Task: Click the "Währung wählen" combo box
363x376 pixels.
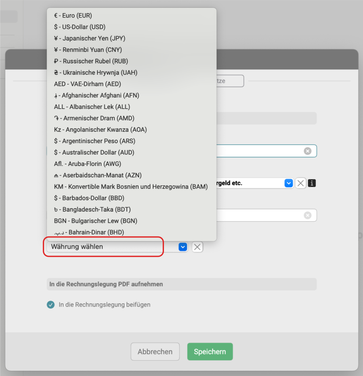Action: pyautogui.click(x=110, y=247)
